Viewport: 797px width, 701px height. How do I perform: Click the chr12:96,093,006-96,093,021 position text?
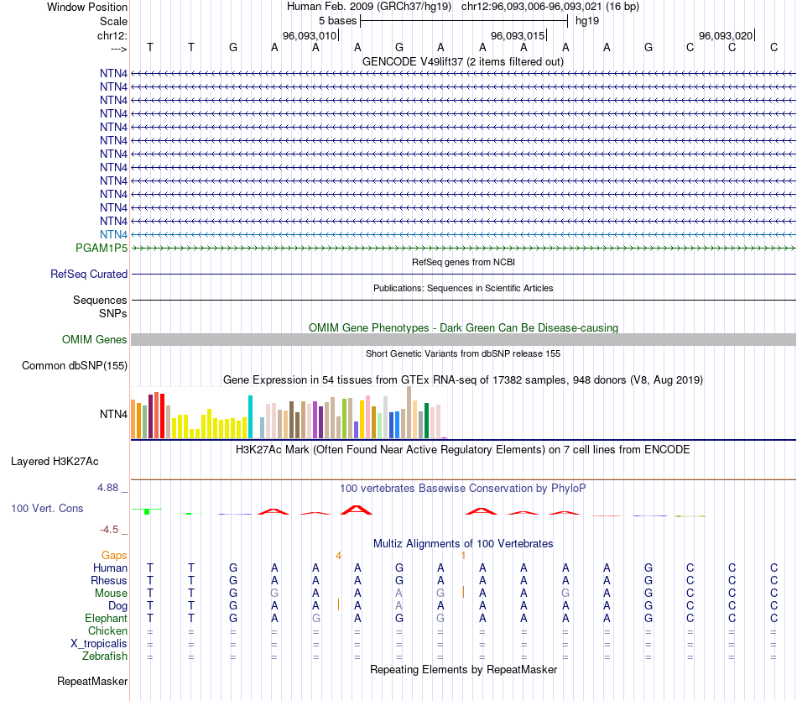click(550, 7)
